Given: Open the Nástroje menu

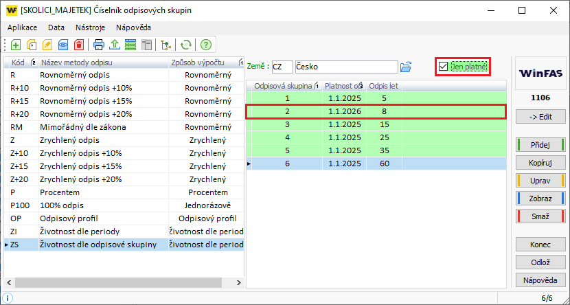Looking at the screenshot, I should (x=90, y=27).
